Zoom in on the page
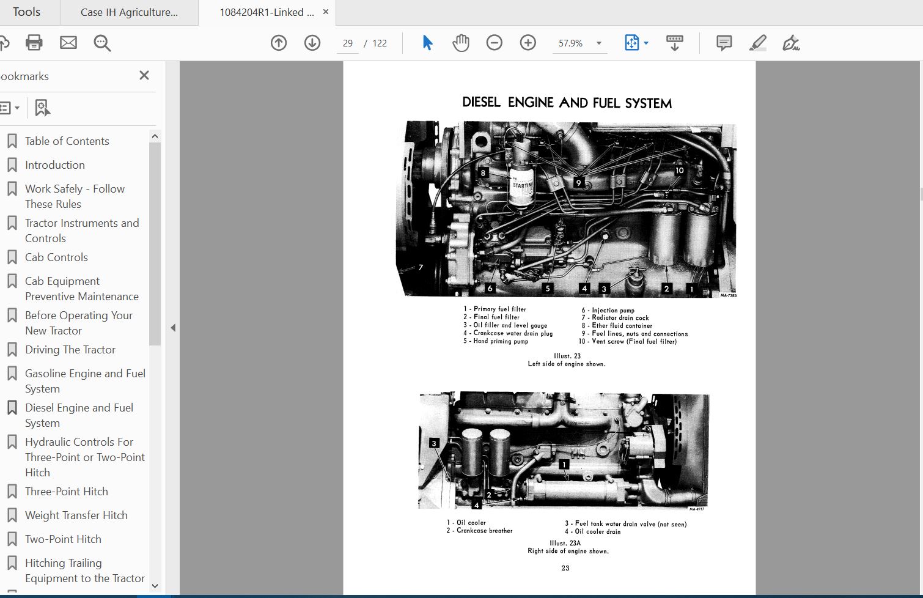This screenshot has width=923, height=598. coord(528,43)
